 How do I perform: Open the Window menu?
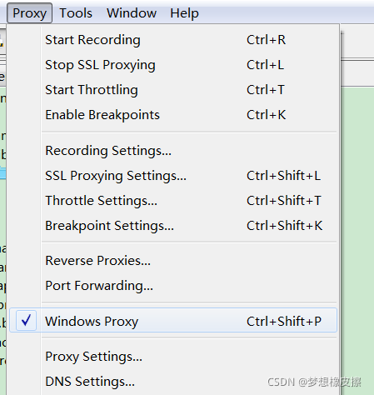[x=132, y=13]
